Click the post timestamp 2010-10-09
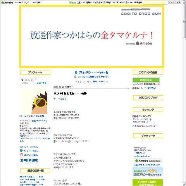Image resolution: width=186 pixels, height=186 pixels. pos(63,87)
